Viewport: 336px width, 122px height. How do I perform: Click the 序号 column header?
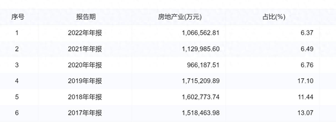(x=18, y=17)
